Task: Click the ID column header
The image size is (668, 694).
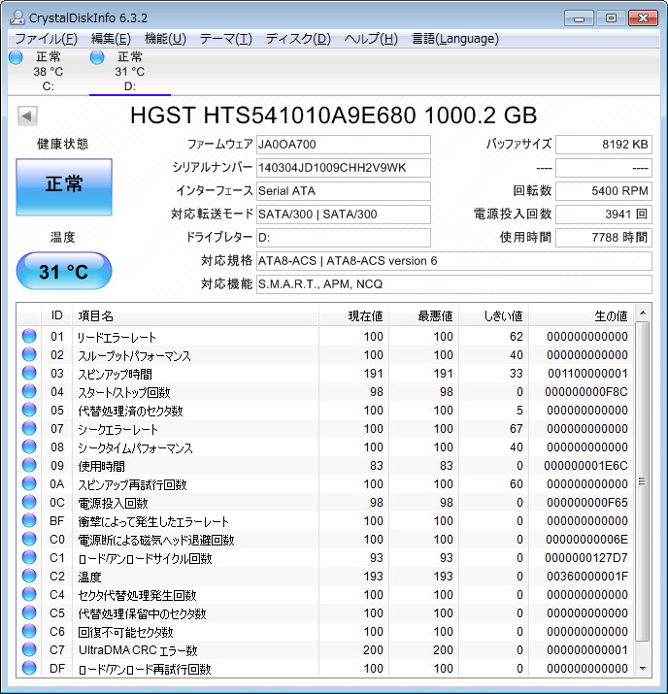Action: click(x=56, y=315)
